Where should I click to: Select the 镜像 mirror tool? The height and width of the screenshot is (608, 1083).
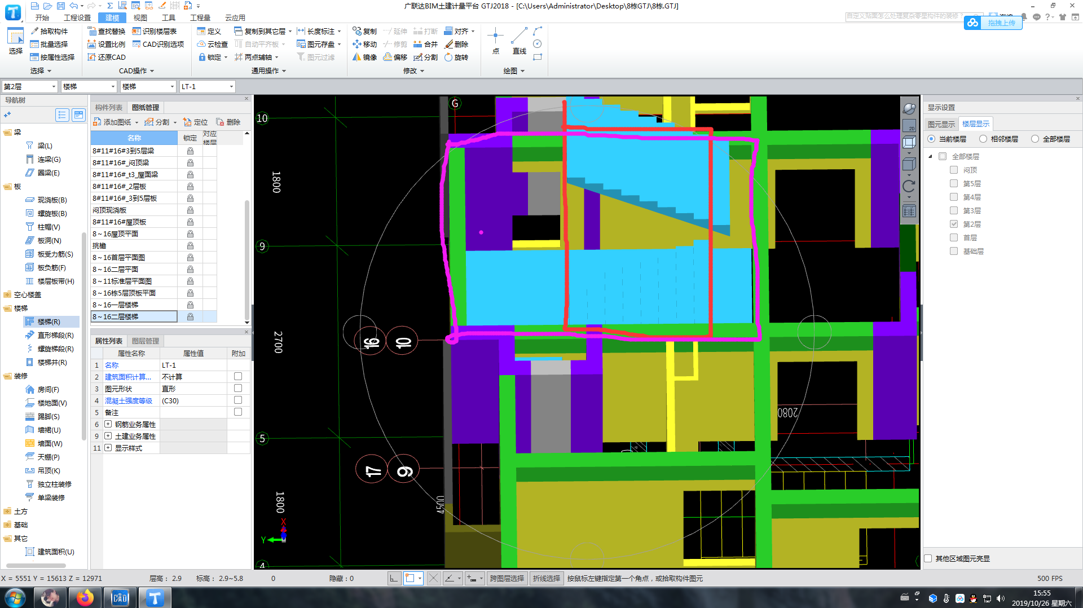tap(364, 57)
